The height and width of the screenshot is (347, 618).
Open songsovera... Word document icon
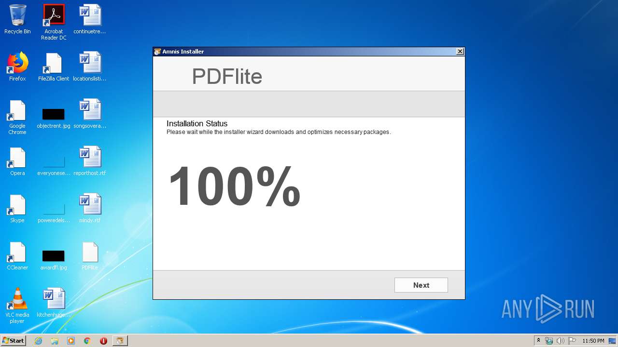(x=90, y=114)
